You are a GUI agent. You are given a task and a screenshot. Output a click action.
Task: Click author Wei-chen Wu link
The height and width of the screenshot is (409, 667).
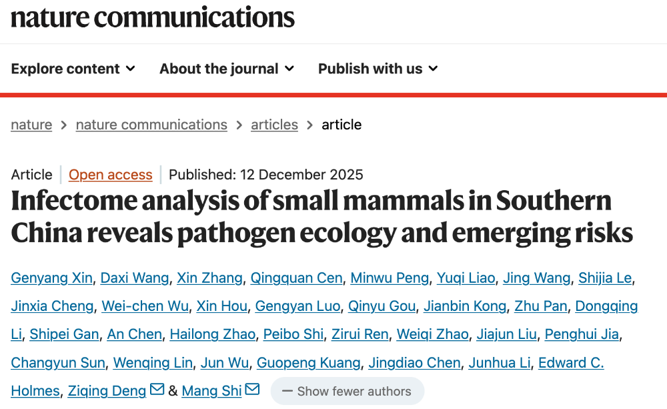coord(145,306)
